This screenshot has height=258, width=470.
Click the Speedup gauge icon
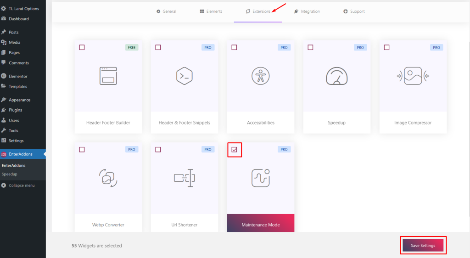click(x=336, y=76)
